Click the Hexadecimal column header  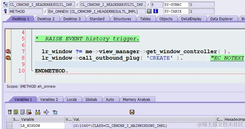click(234, 119)
